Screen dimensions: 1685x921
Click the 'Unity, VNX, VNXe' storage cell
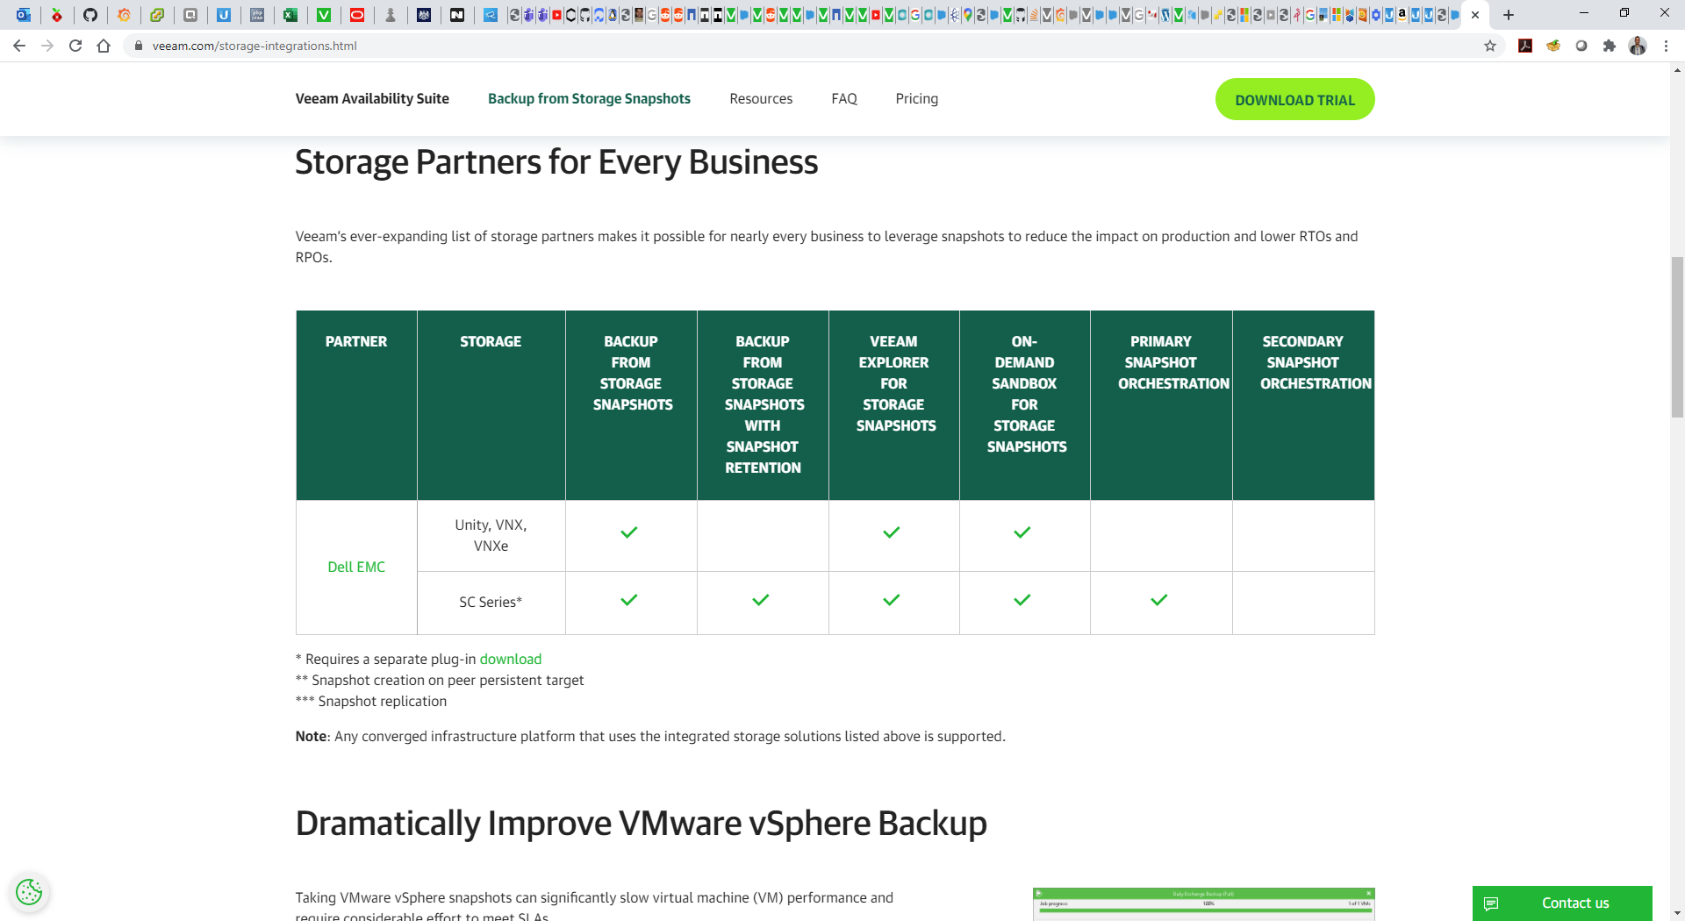491,536
